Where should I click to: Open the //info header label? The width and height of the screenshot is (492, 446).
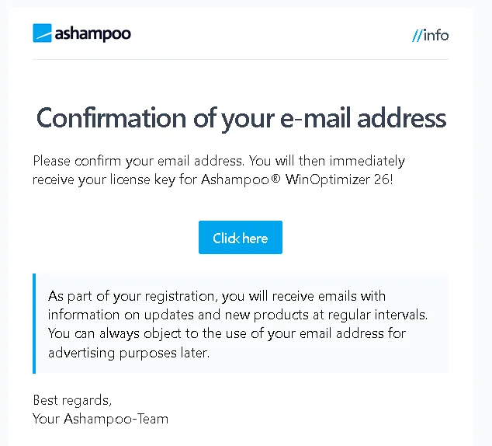tap(431, 36)
